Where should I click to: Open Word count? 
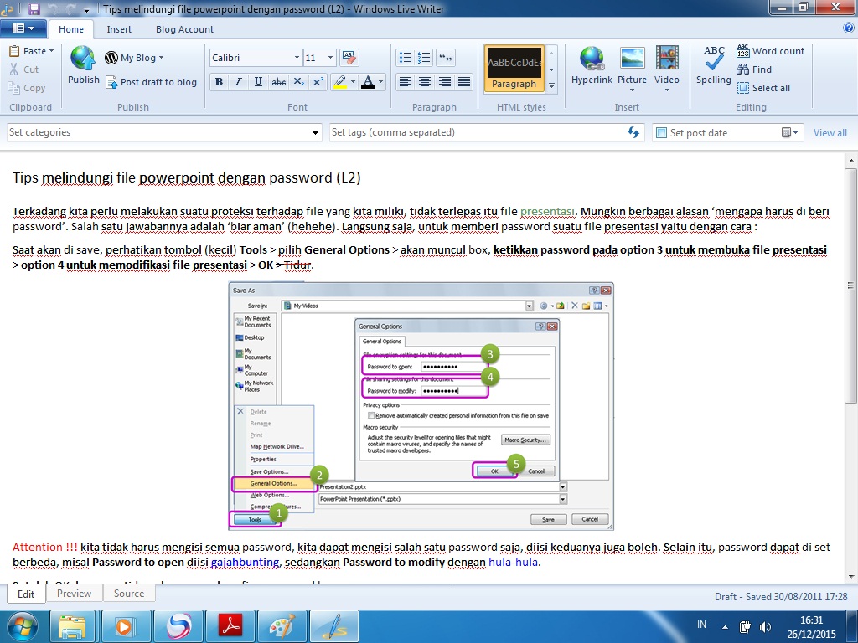(x=771, y=51)
